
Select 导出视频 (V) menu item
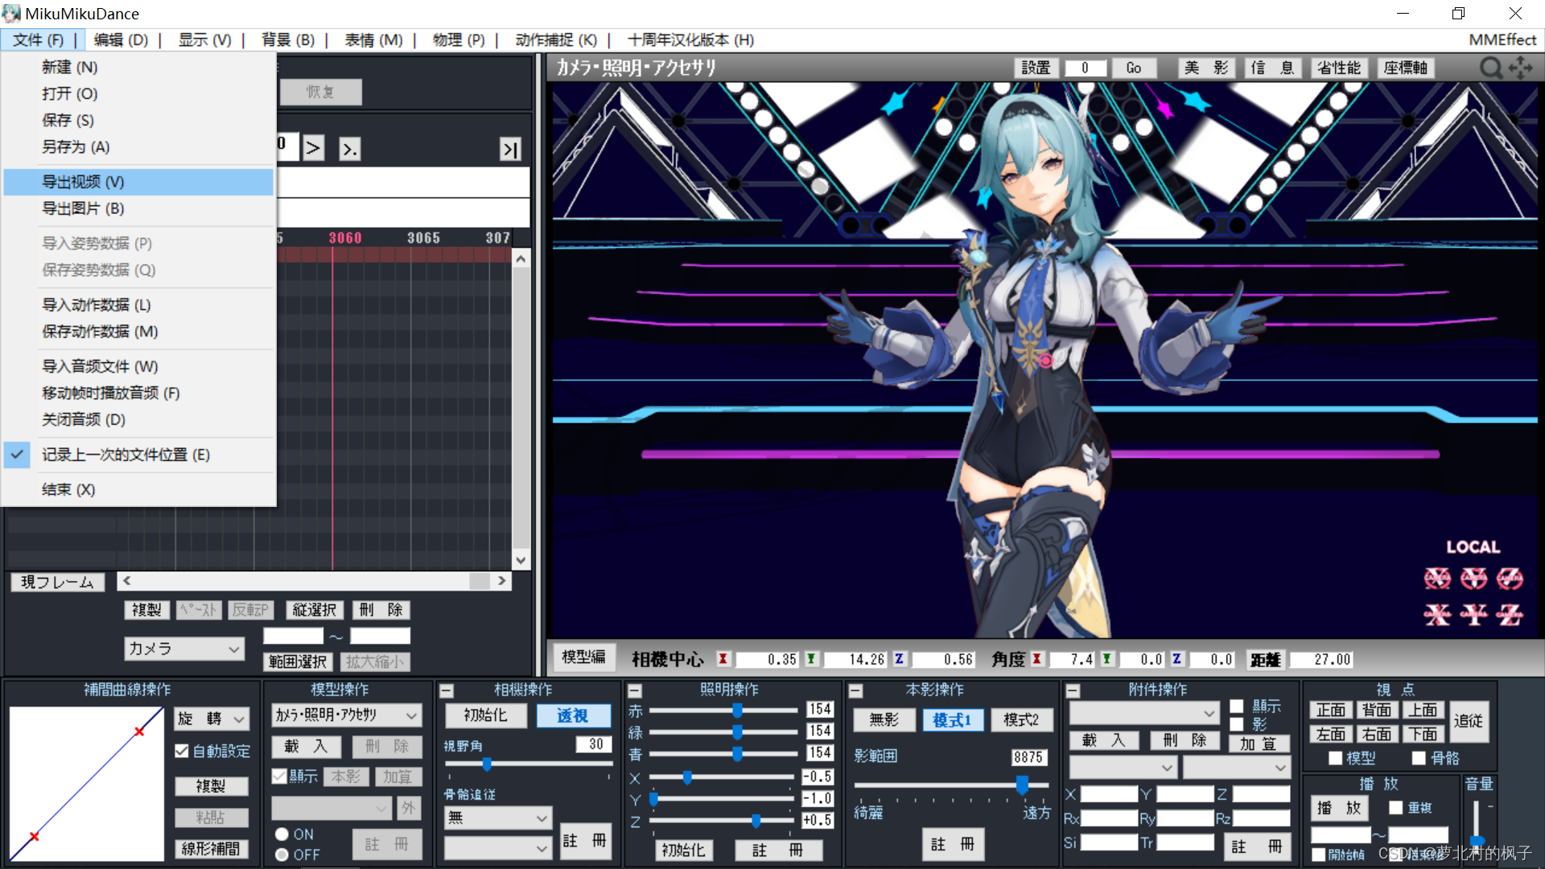pos(138,182)
